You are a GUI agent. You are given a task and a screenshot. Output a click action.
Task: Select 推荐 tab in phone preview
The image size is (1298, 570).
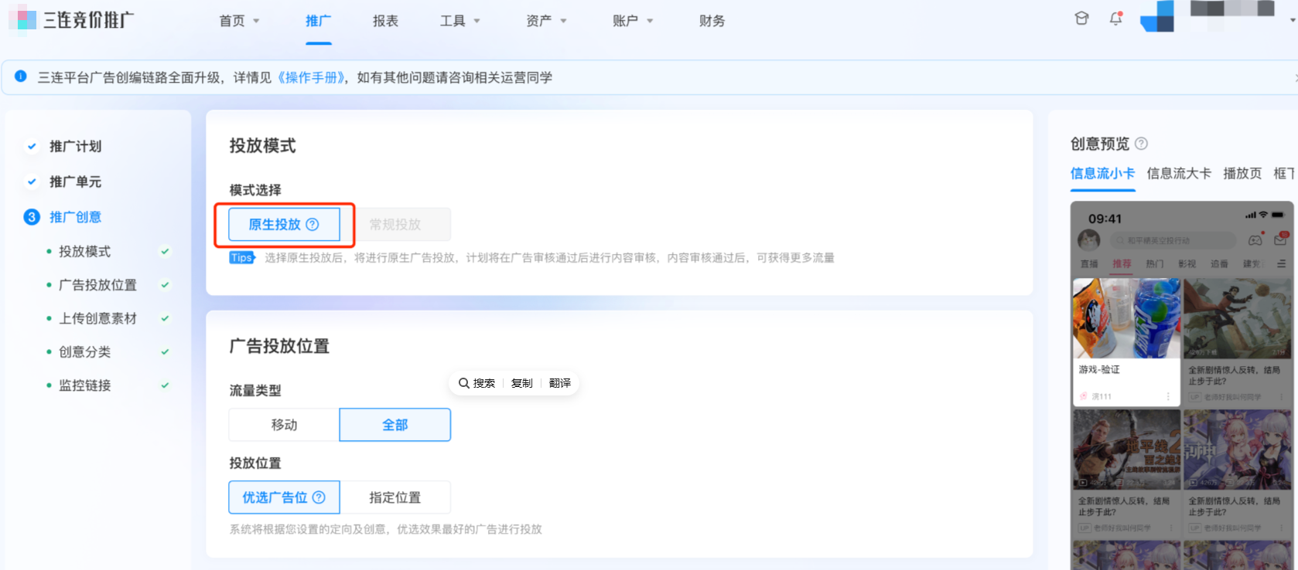(1122, 264)
